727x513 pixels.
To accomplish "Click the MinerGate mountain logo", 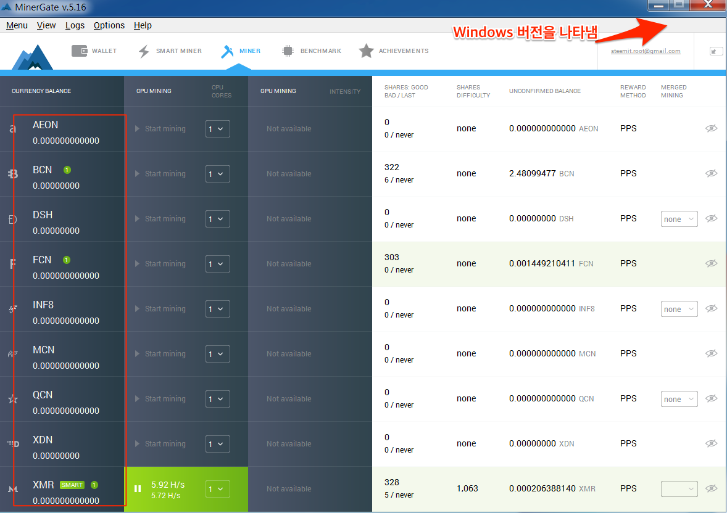I will pyautogui.click(x=33, y=57).
